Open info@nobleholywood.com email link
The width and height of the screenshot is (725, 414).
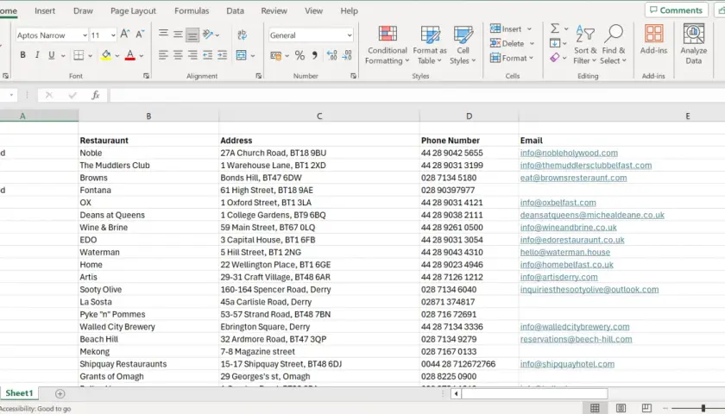(569, 153)
